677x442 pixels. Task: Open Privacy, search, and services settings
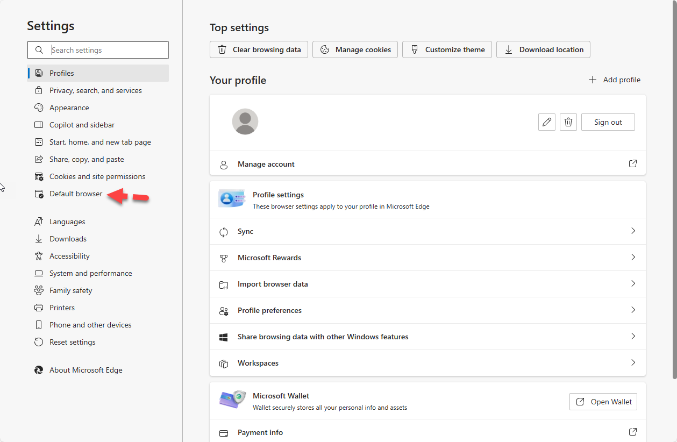[98, 90]
